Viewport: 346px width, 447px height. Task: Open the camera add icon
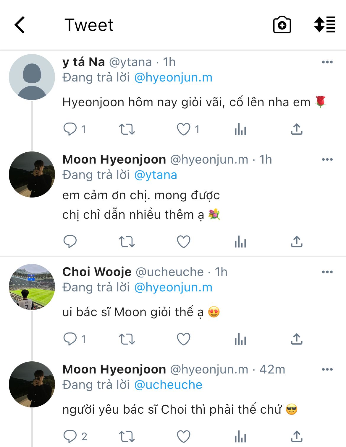282,25
